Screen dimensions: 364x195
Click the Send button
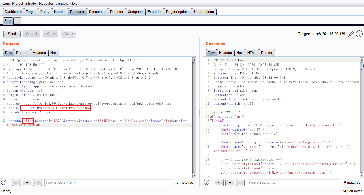(x=12, y=34)
